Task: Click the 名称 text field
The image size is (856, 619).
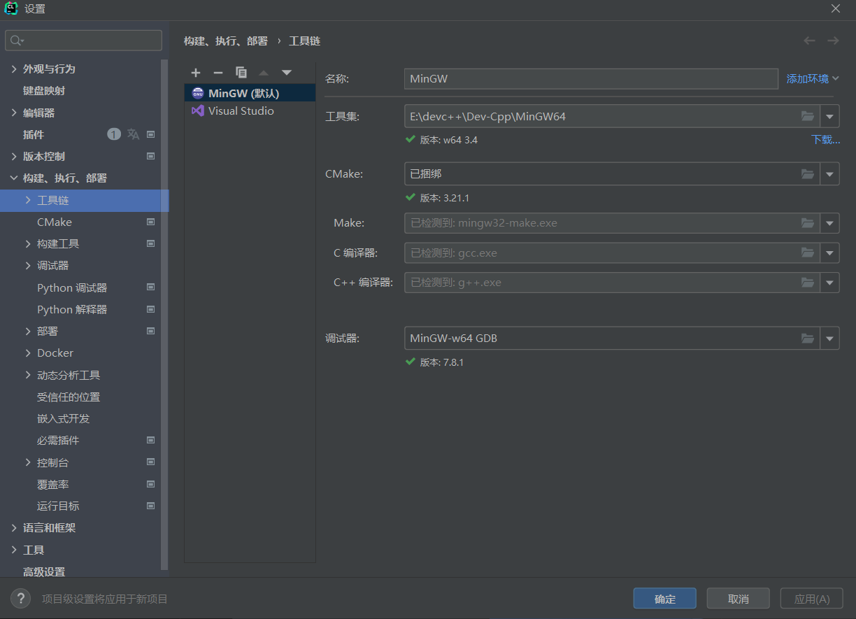Action: [x=591, y=79]
